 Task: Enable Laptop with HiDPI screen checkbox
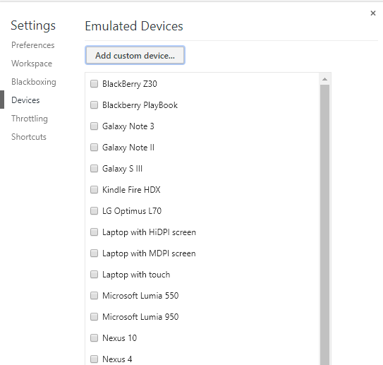(94, 232)
